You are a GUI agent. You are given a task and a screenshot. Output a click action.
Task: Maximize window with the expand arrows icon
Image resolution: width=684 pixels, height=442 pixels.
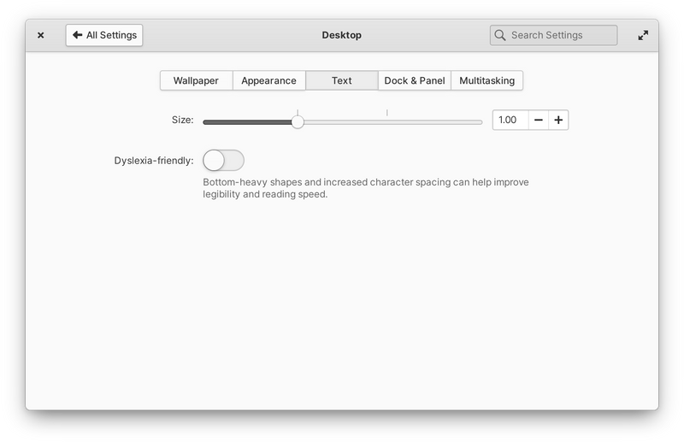[x=643, y=35]
